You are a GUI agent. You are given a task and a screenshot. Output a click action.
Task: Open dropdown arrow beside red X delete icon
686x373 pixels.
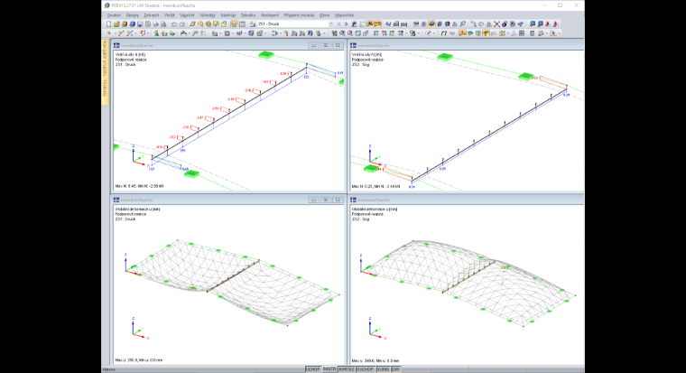point(559,33)
